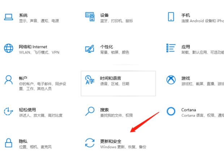Click the Cortana circle icon
The width and height of the screenshot is (224, 160).
click(x=171, y=111)
